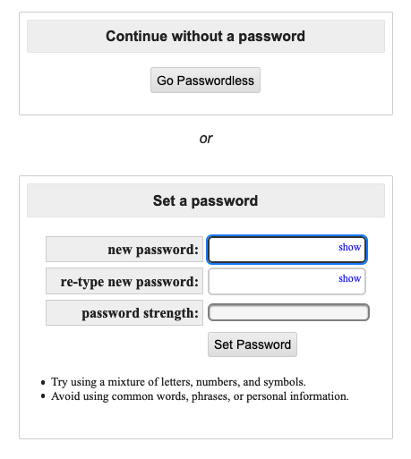Focus the new password input field
The width and height of the screenshot is (411, 459).
(x=287, y=250)
